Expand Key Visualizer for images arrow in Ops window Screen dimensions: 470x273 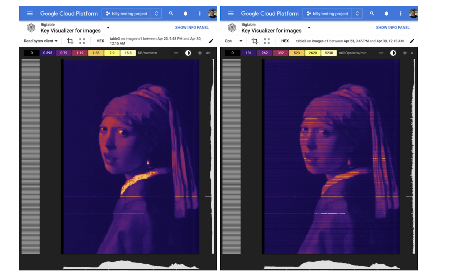[309, 28]
